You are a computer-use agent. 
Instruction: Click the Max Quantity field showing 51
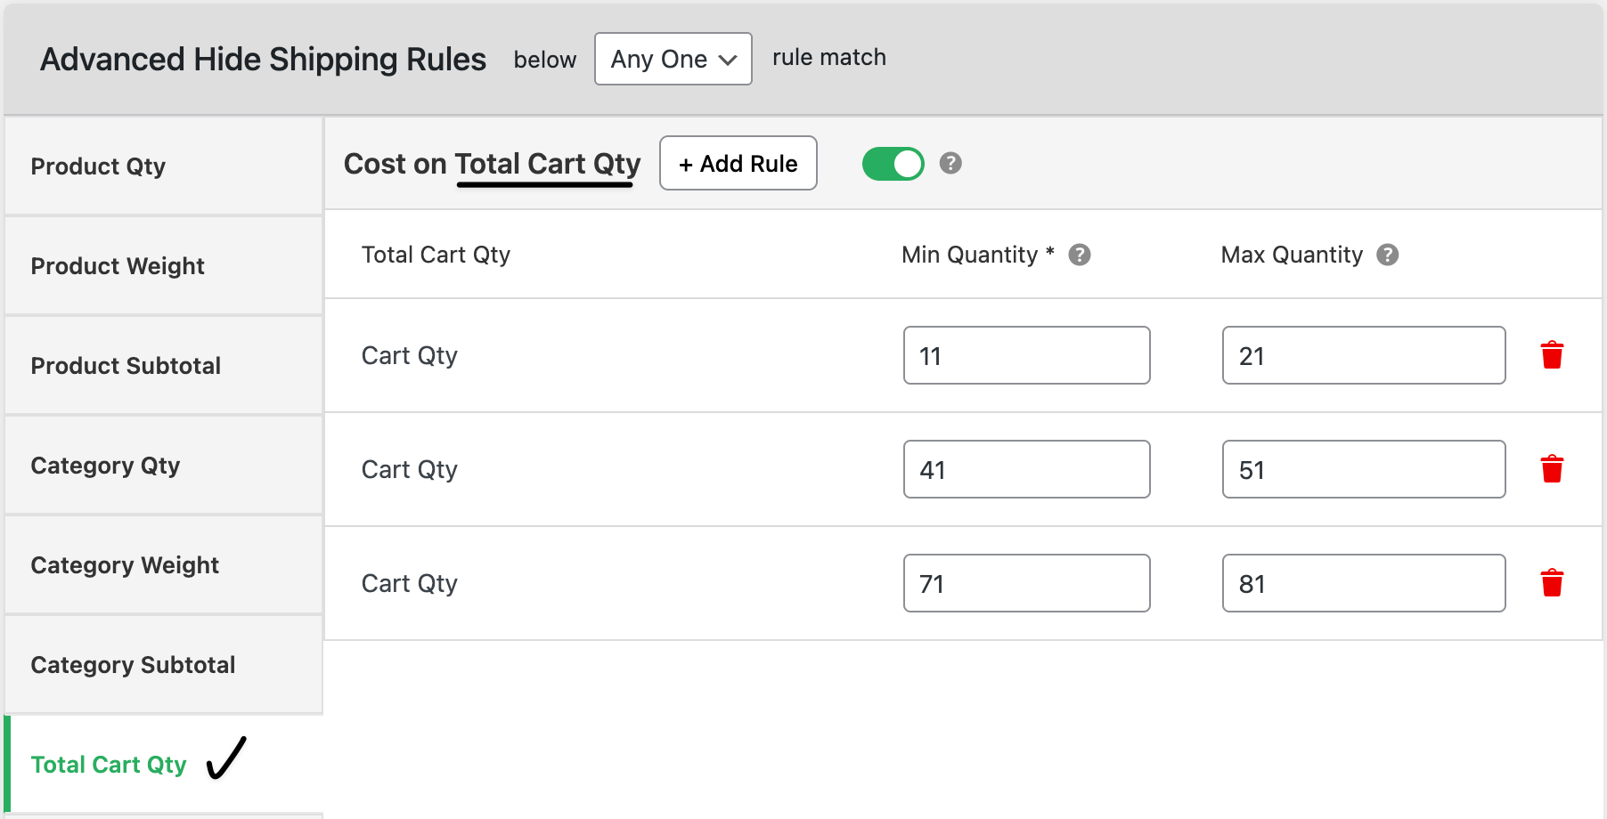[x=1363, y=469]
